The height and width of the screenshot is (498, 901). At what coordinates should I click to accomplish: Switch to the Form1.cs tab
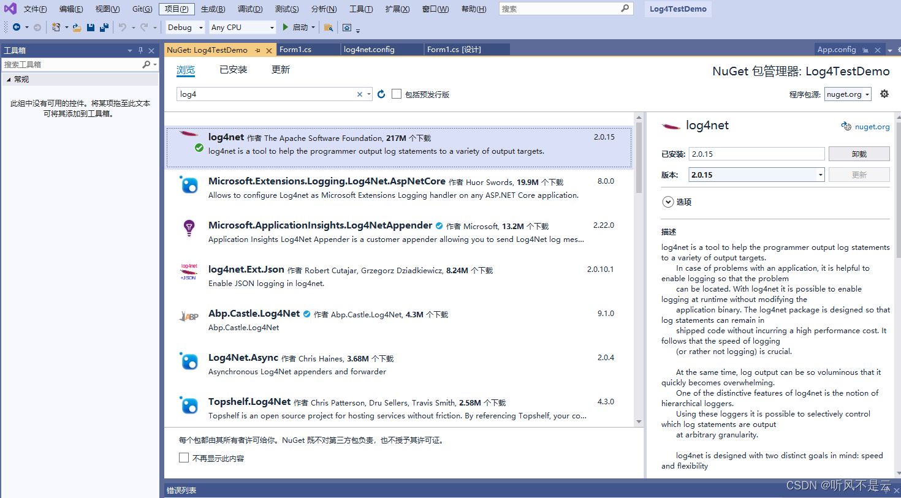308,50
